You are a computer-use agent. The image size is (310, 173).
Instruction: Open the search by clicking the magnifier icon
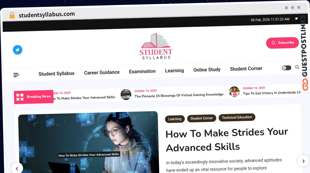[x=297, y=67]
